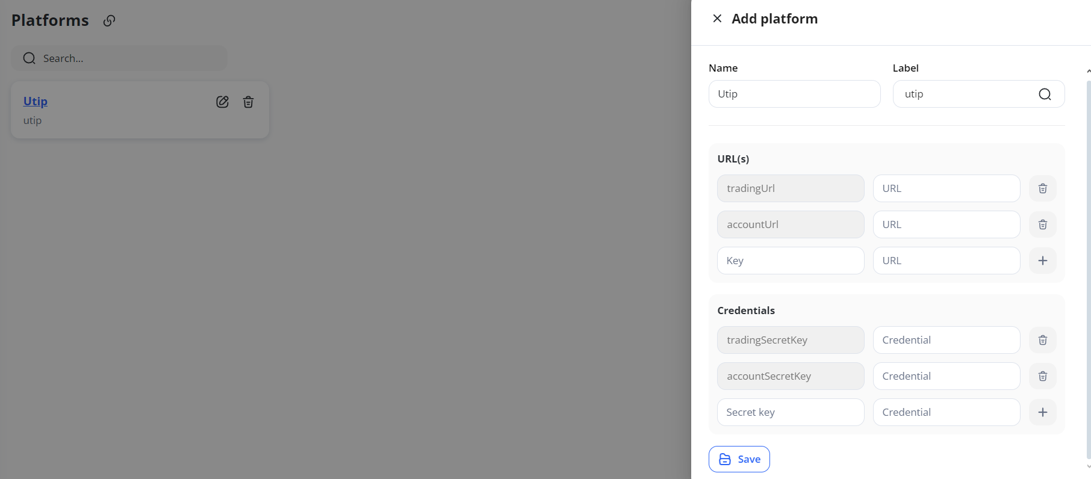This screenshot has height=479, width=1091.
Task: Add a new credential with plus icon
Action: (1043, 412)
